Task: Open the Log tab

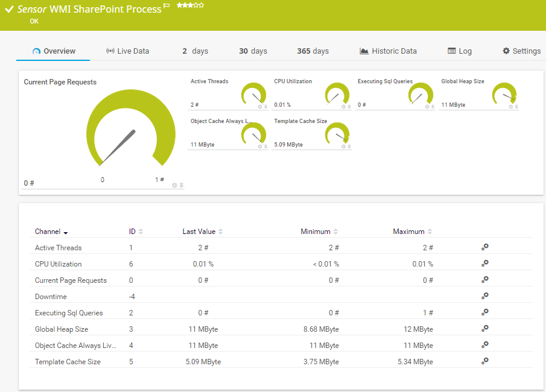Action: tap(460, 51)
